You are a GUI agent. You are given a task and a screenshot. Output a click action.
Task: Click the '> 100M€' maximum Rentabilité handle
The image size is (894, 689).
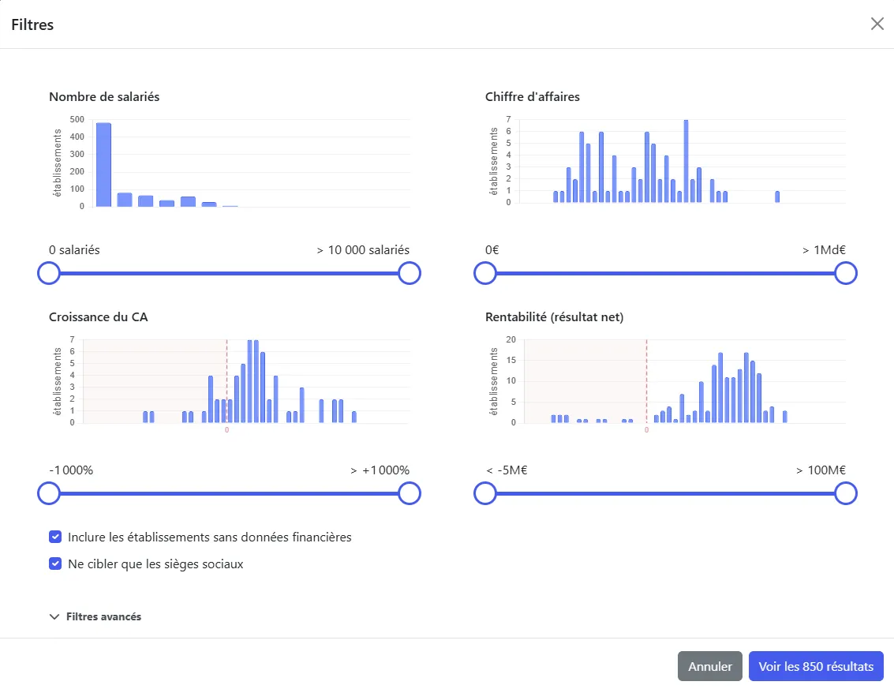[845, 493]
